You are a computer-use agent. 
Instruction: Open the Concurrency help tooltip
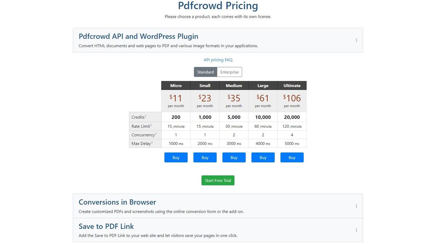pyautogui.click(x=156, y=133)
